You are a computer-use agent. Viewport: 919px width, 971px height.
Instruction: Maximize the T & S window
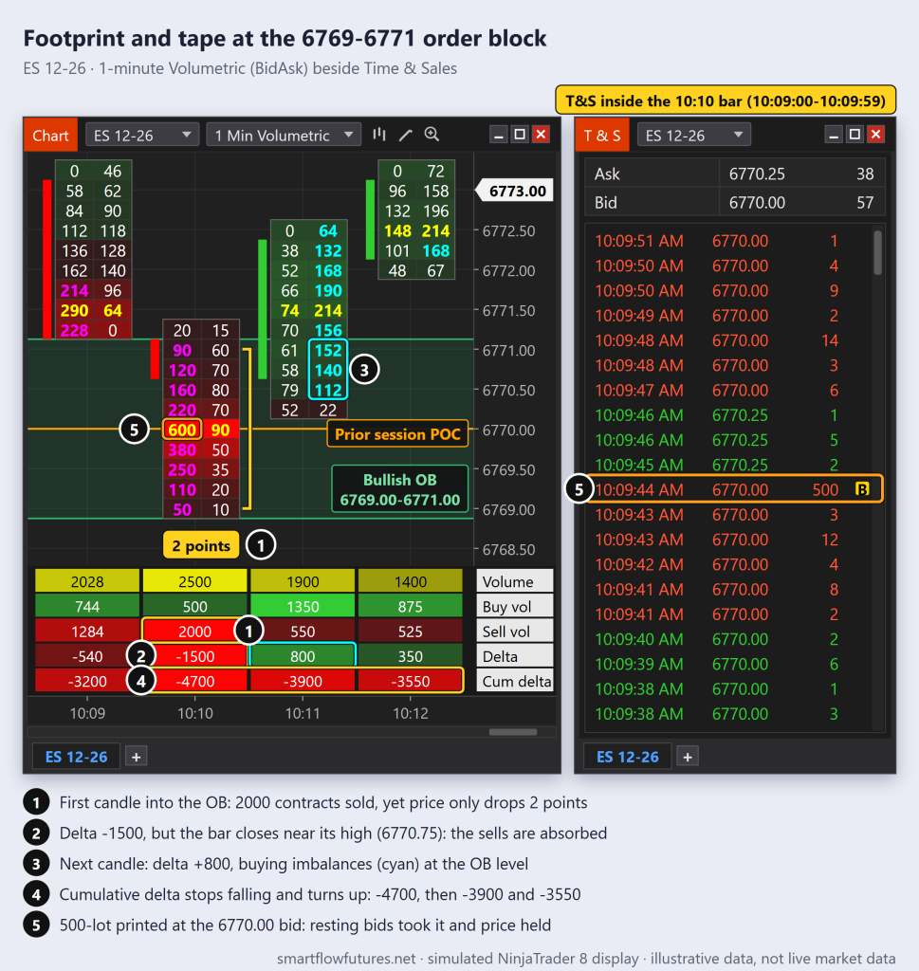pyautogui.click(x=855, y=135)
